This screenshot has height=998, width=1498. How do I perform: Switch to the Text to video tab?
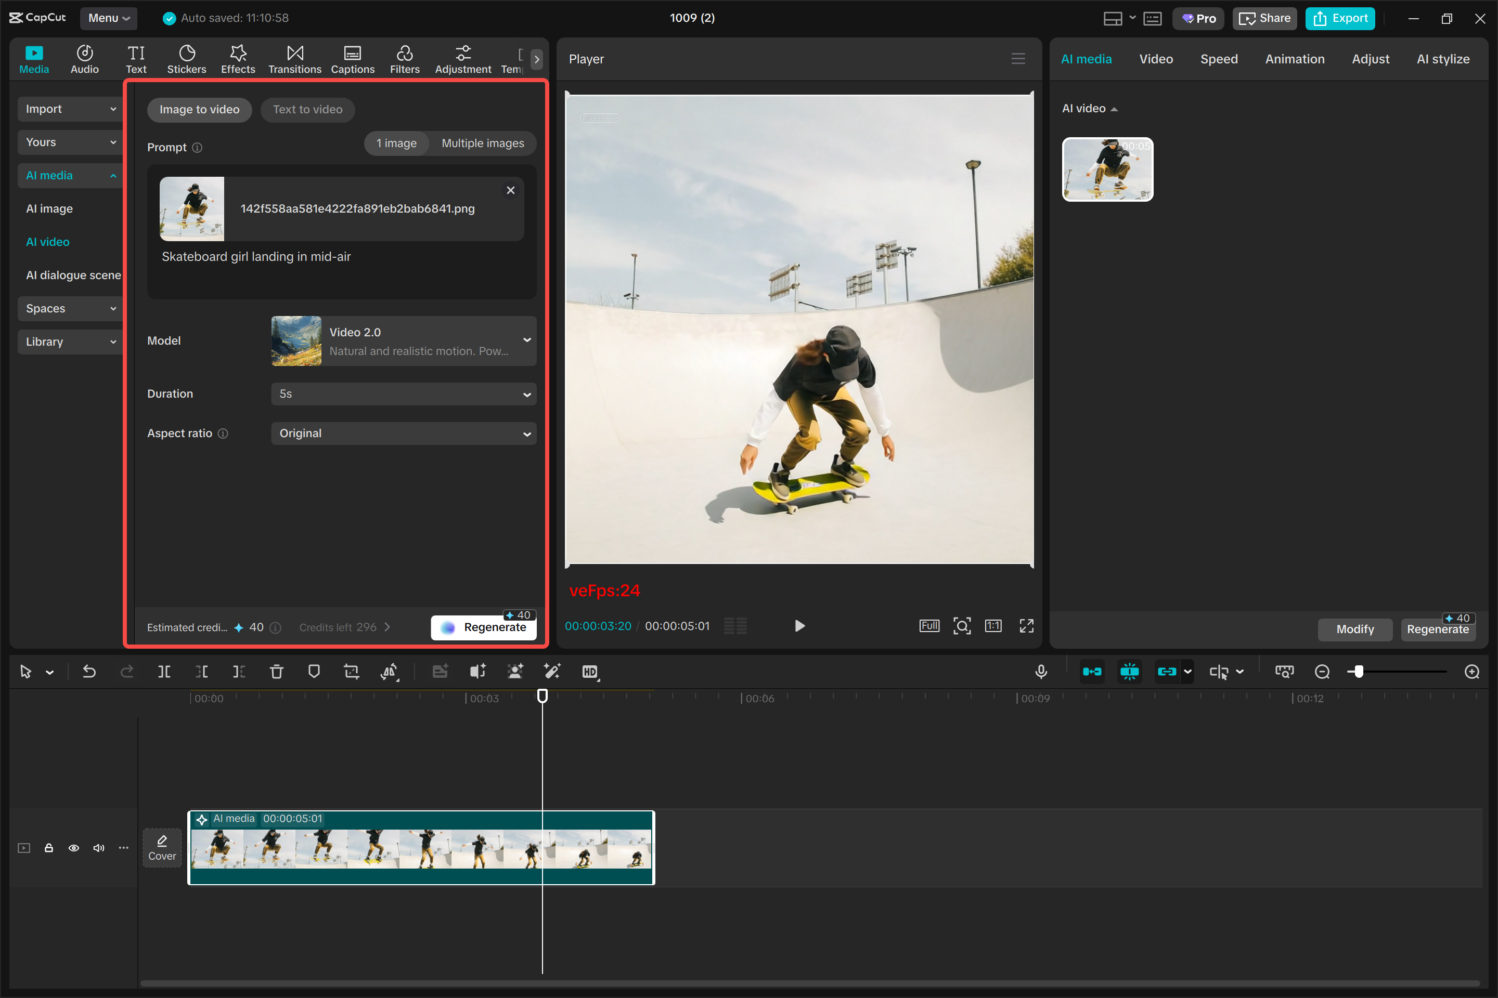(x=307, y=110)
